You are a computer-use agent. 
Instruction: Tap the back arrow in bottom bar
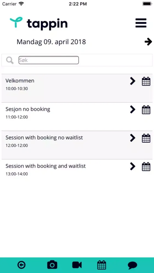click(22, 265)
